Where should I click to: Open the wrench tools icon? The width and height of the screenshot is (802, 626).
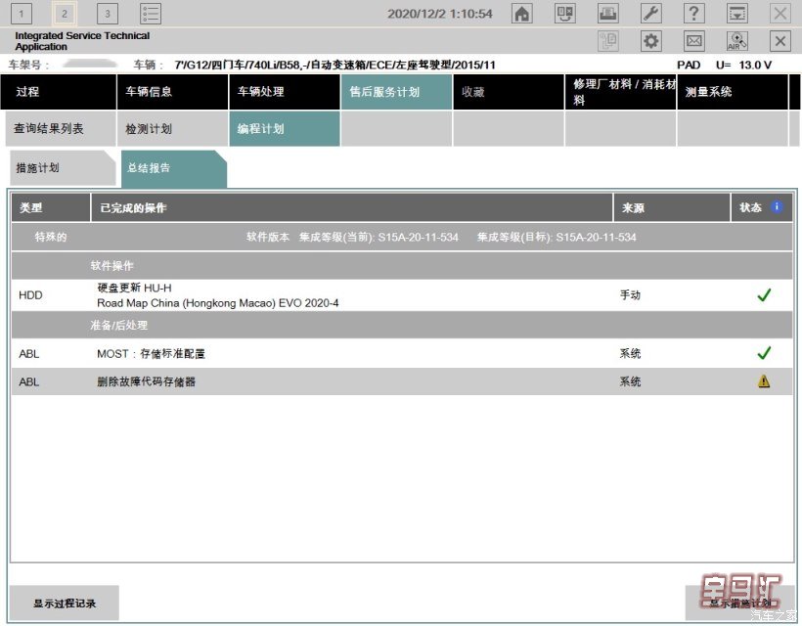coord(651,14)
